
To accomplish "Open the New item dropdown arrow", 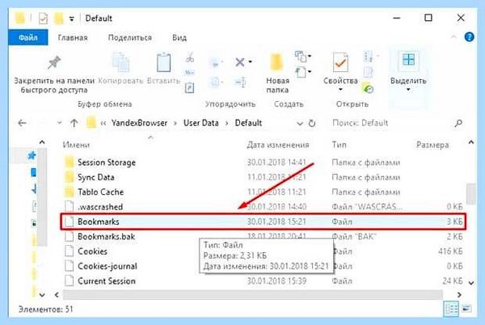I will click(310, 56).
